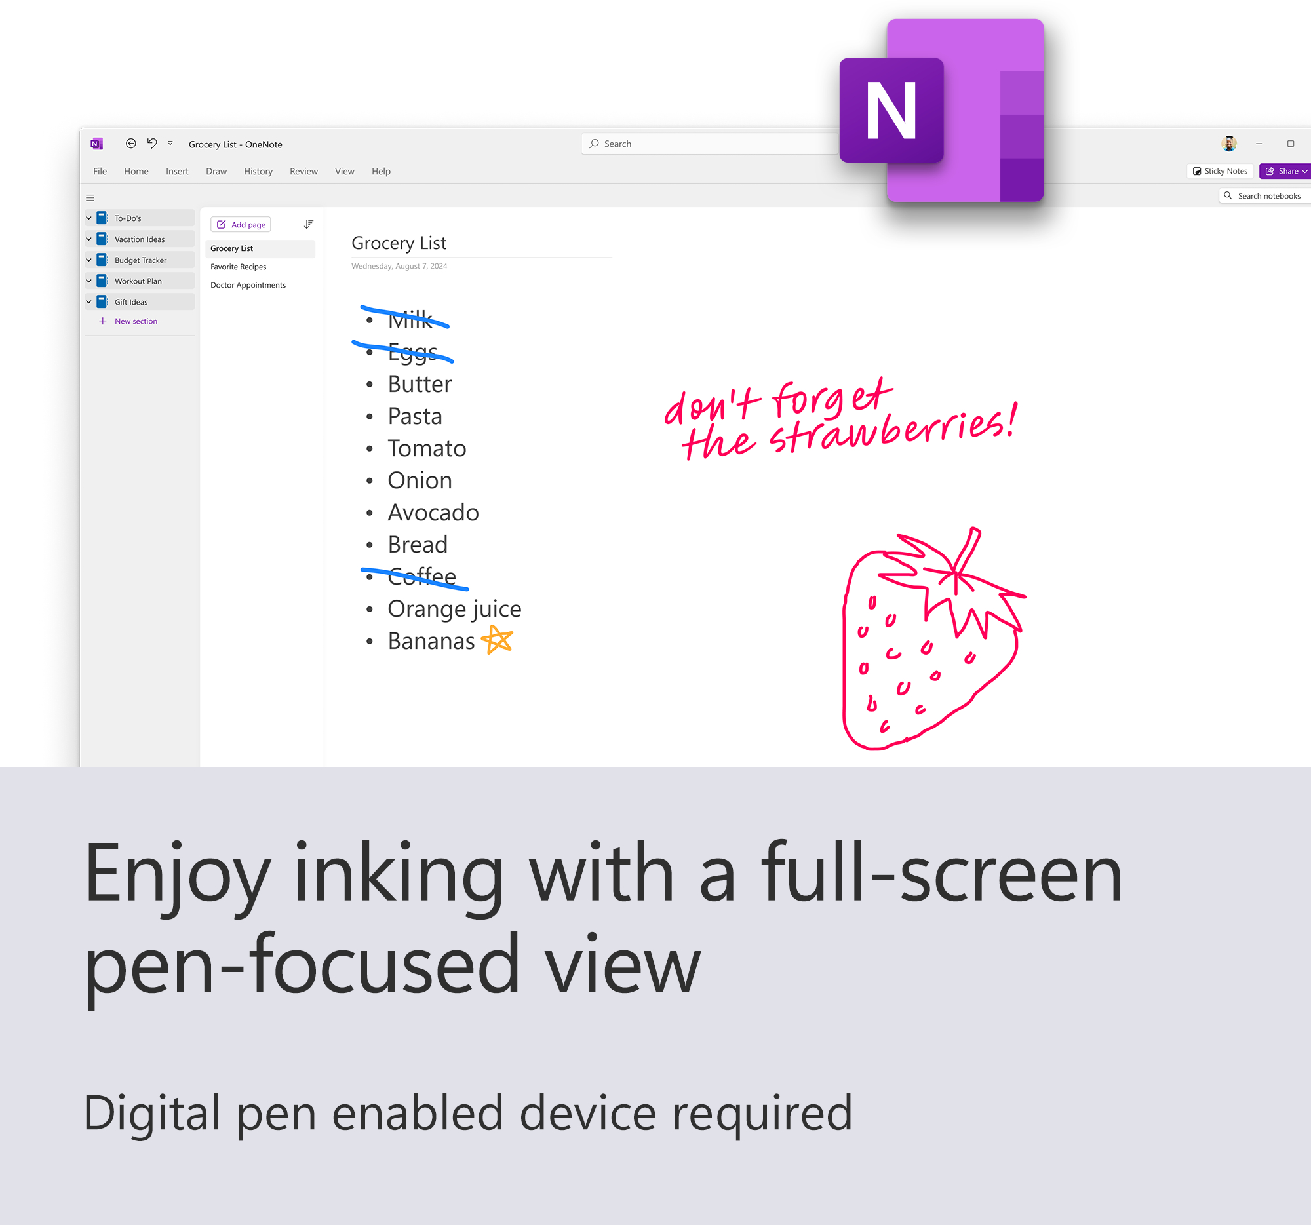Toggle visibility of Workout Plan section

point(88,281)
